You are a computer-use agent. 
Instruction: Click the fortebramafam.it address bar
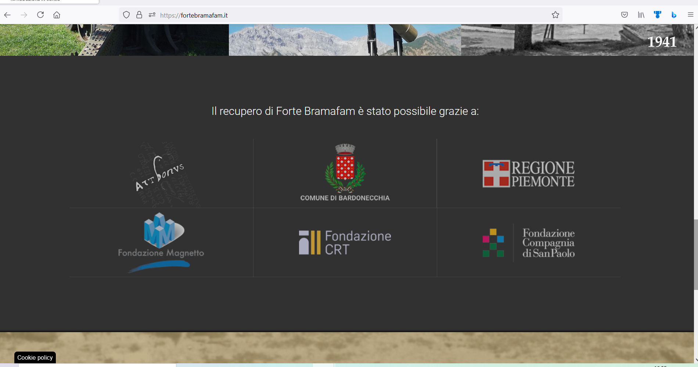[x=331, y=15]
